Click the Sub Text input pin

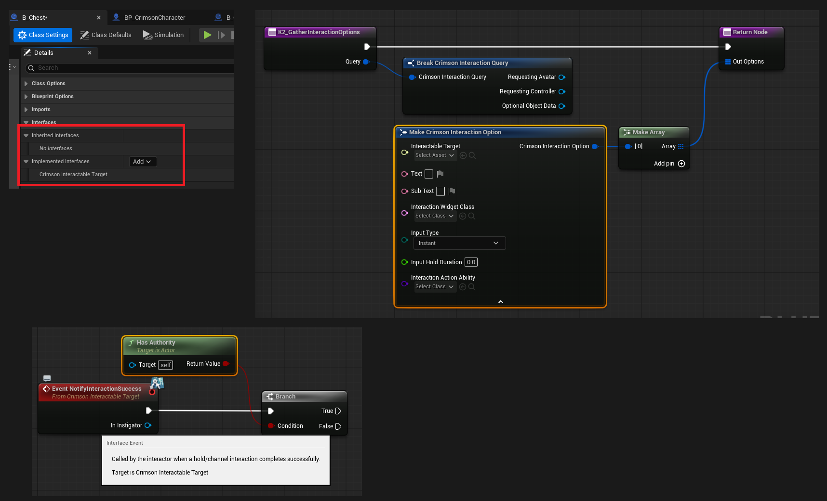click(x=405, y=191)
